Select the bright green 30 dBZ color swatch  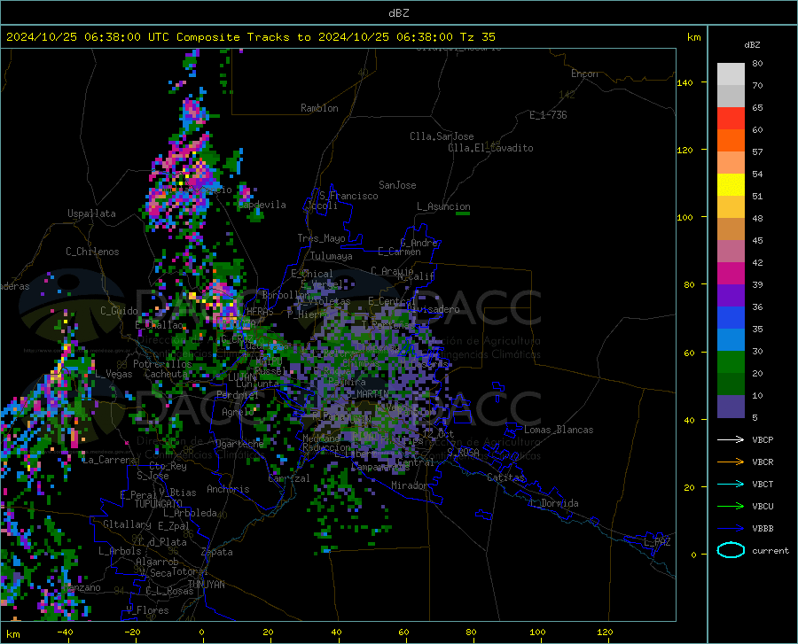(731, 362)
